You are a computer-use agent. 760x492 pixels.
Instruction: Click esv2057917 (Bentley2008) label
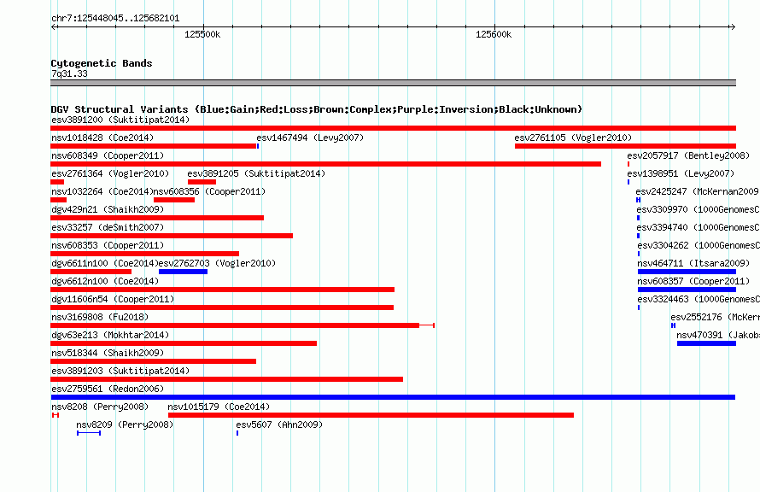[x=688, y=155]
